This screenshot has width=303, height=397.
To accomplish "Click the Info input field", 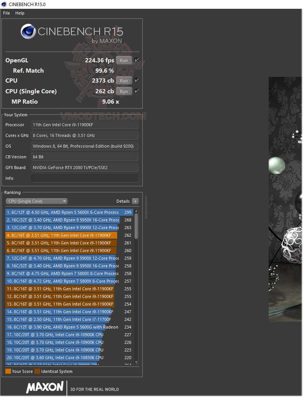I will (85, 178).
